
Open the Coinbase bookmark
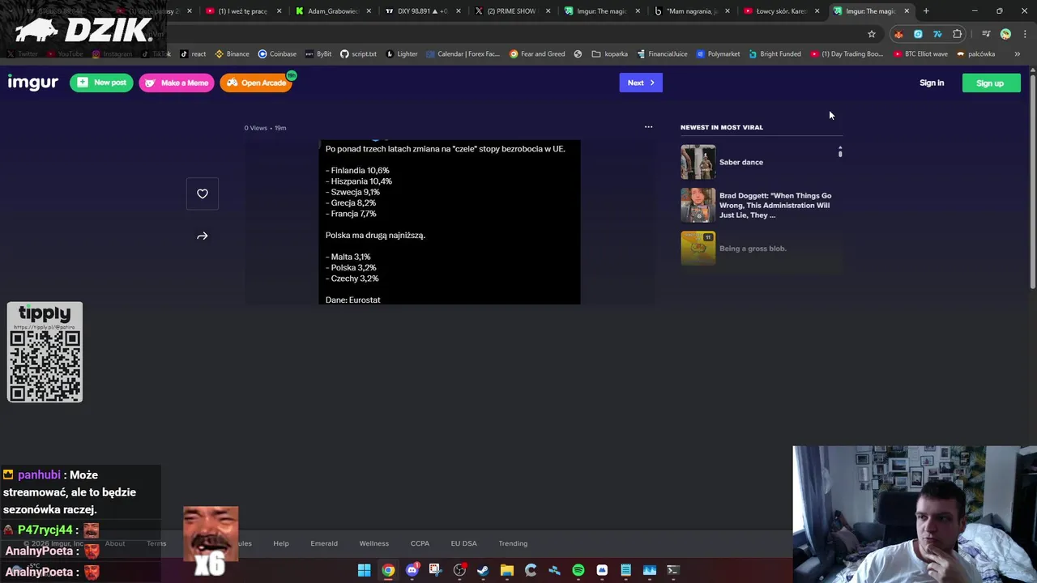[x=277, y=54]
